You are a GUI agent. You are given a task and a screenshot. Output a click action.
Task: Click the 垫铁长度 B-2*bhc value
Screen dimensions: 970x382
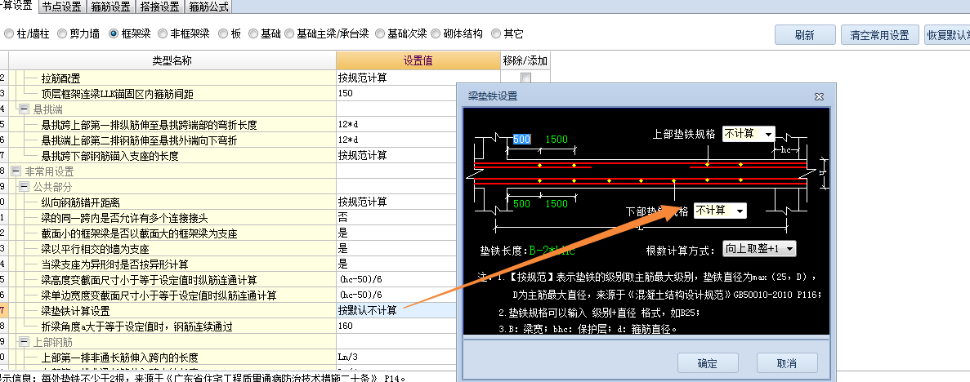552,251
